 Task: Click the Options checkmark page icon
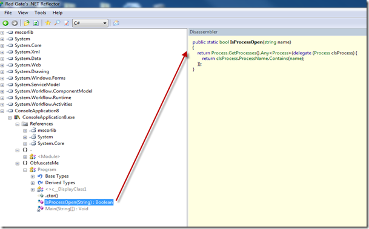coord(67,23)
